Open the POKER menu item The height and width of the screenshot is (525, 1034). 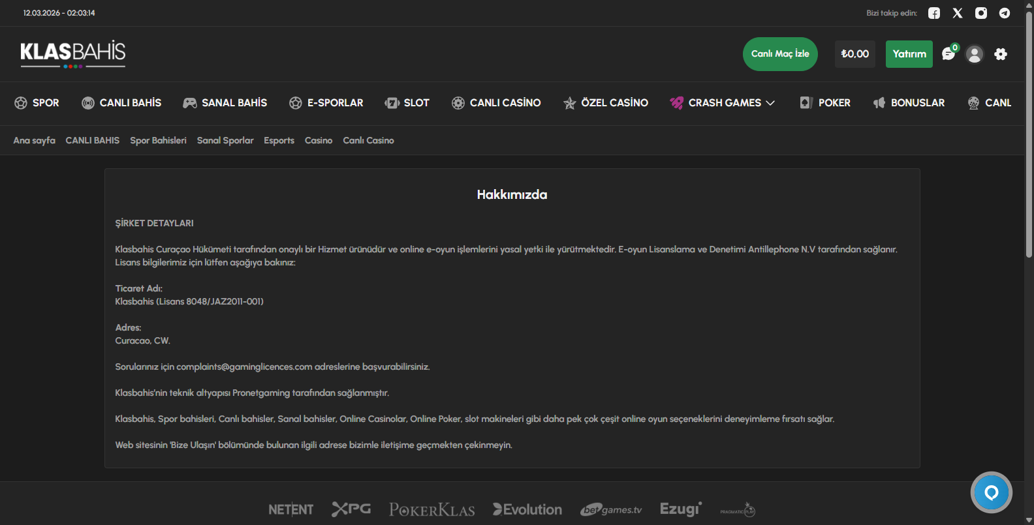click(825, 103)
